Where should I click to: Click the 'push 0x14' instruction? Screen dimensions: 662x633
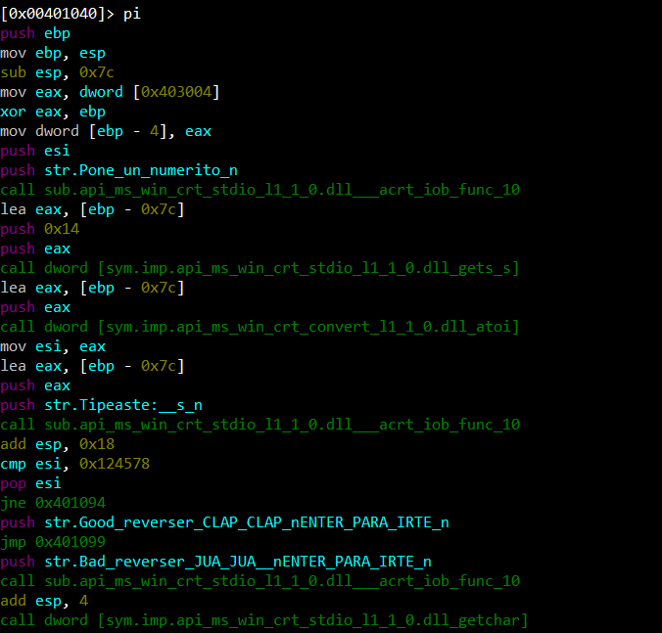[x=39, y=229]
